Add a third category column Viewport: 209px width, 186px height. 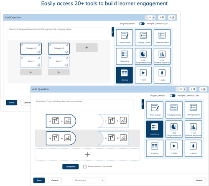(x=87, y=48)
